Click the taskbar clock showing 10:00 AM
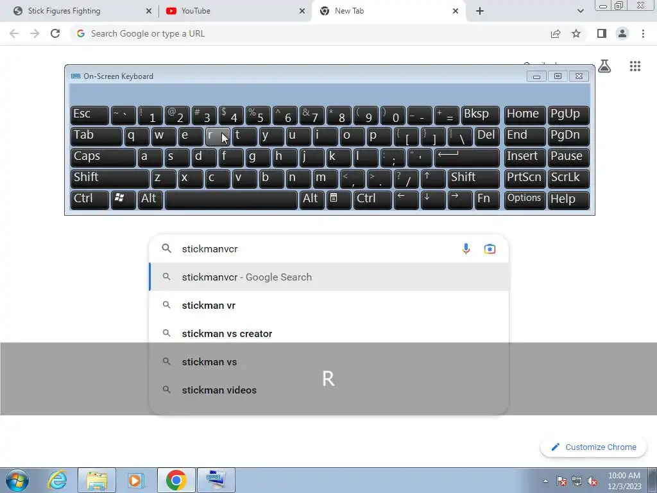The image size is (657, 493). (624, 481)
